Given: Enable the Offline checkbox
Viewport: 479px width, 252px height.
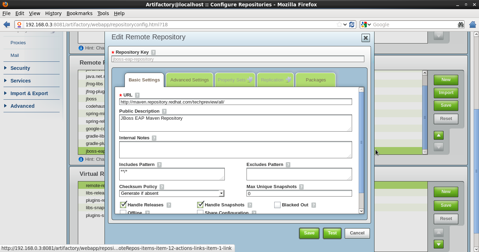Looking at the screenshot, I should coord(123,212).
